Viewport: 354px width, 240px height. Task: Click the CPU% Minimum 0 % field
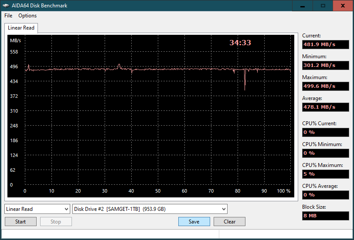326,153
